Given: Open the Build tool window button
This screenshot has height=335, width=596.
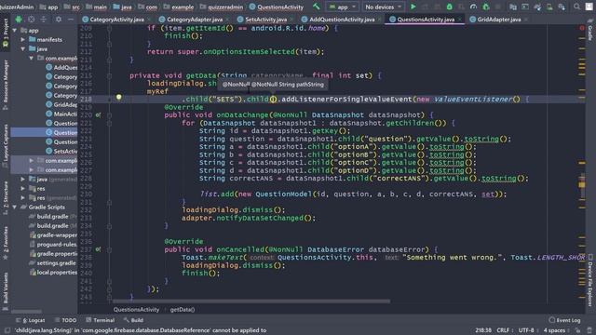Looking at the screenshot, I should (x=133, y=320).
